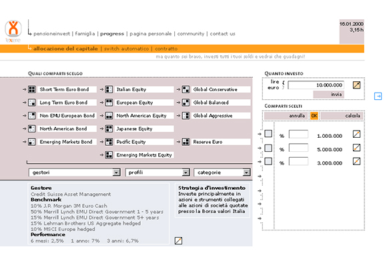Screen dimensions: 387x265
Task: Click the orange OK button
Action: [314, 116]
